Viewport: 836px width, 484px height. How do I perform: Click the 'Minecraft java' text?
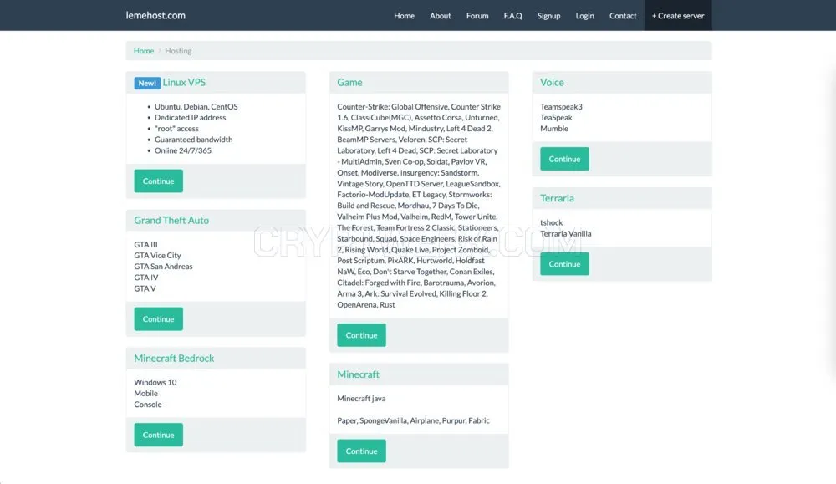361,398
